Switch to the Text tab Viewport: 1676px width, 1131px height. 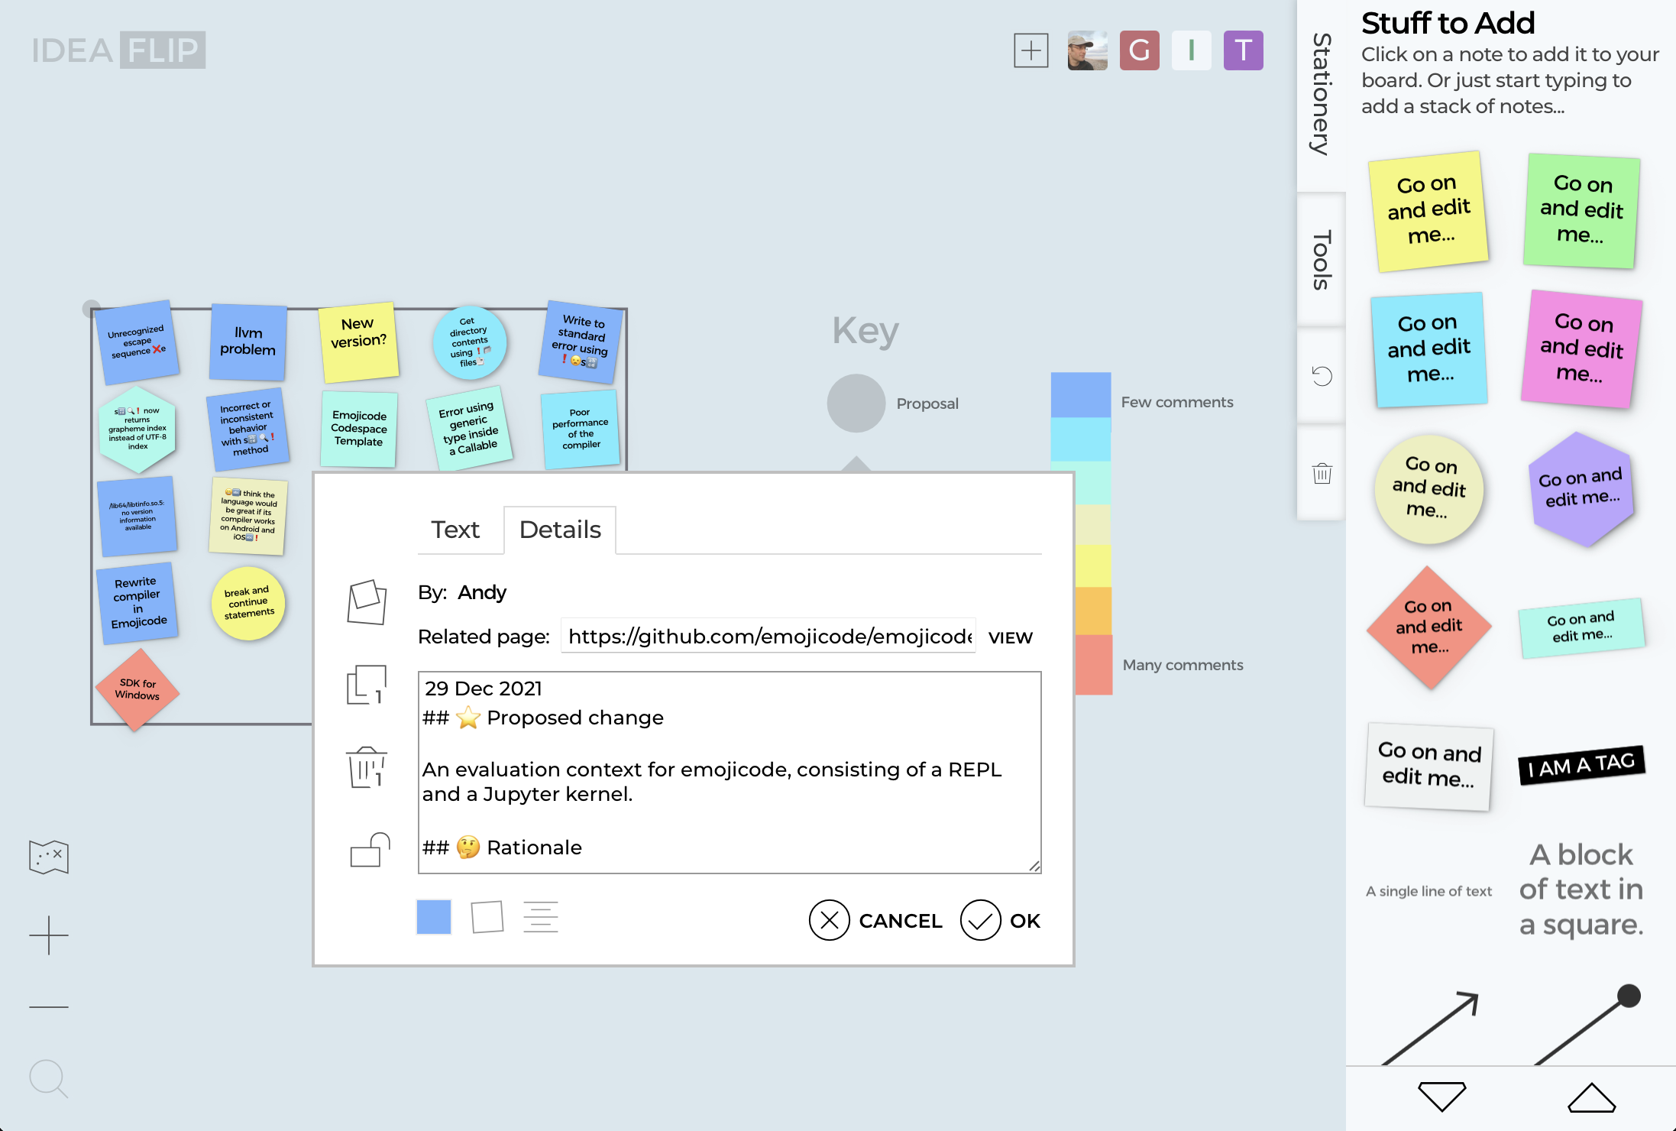click(455, 530)
